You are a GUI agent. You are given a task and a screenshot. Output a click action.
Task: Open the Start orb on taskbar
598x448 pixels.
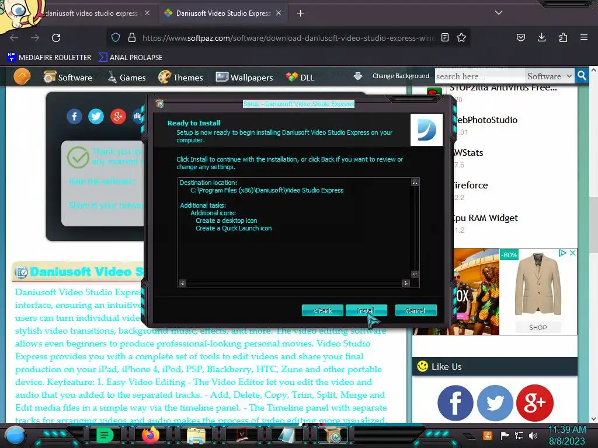15,436
